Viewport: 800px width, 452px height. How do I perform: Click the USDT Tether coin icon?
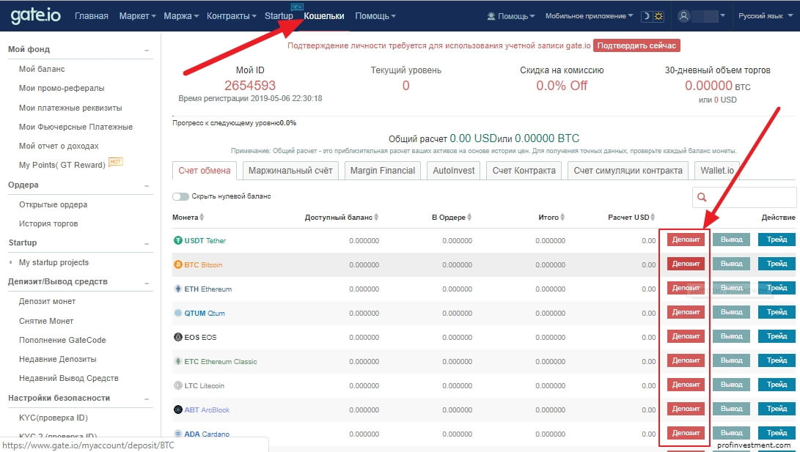[x=178, y=240]
